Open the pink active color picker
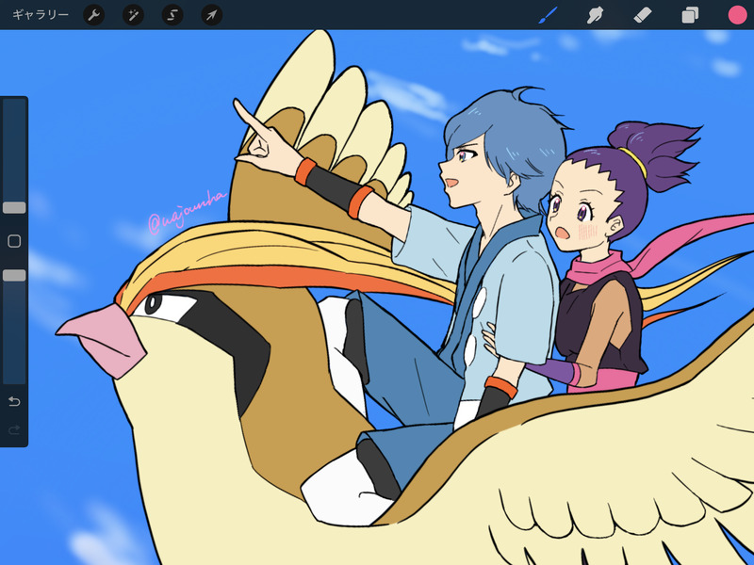 737,15
